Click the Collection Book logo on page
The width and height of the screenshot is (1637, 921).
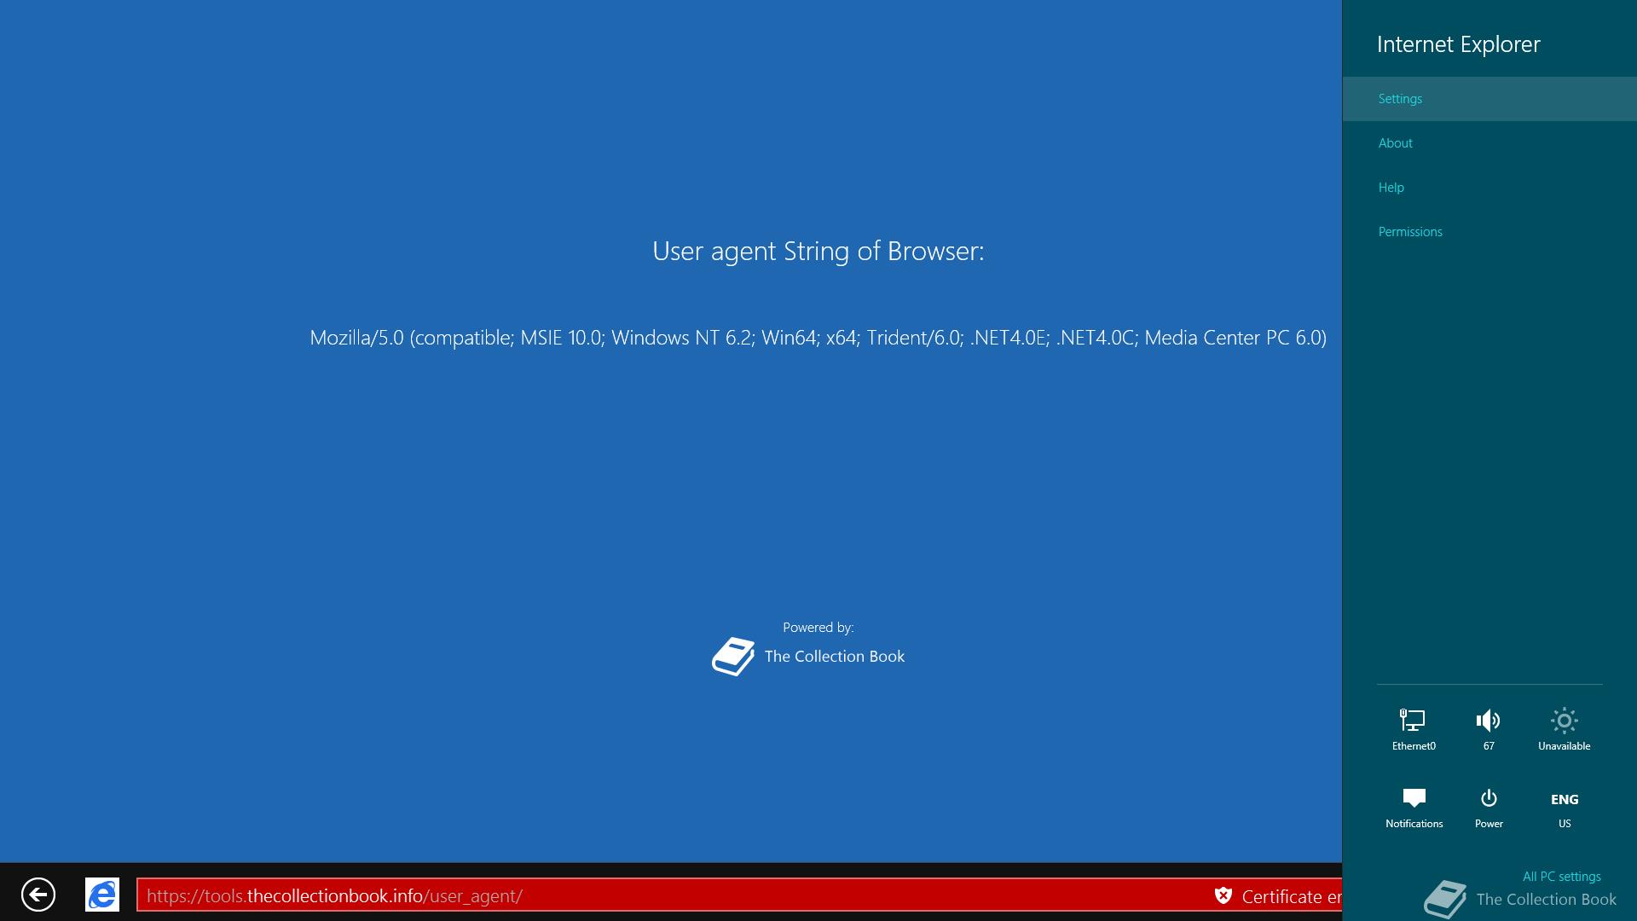pos(733,657)
